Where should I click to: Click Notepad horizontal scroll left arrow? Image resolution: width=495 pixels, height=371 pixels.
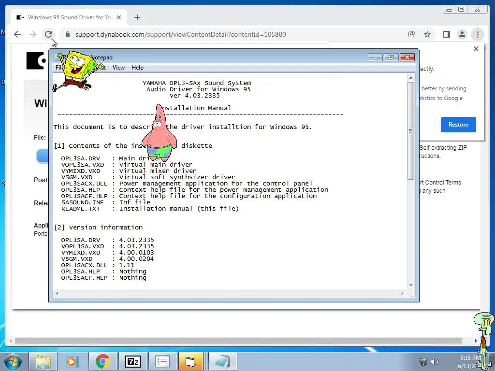click(57, 293)
